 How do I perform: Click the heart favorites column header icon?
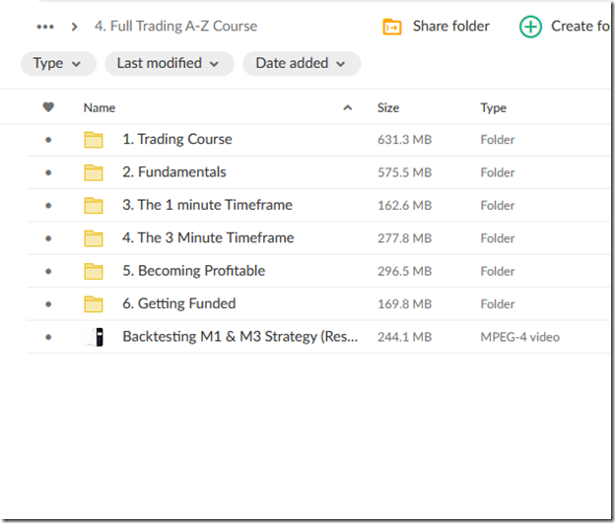(48, 107)
